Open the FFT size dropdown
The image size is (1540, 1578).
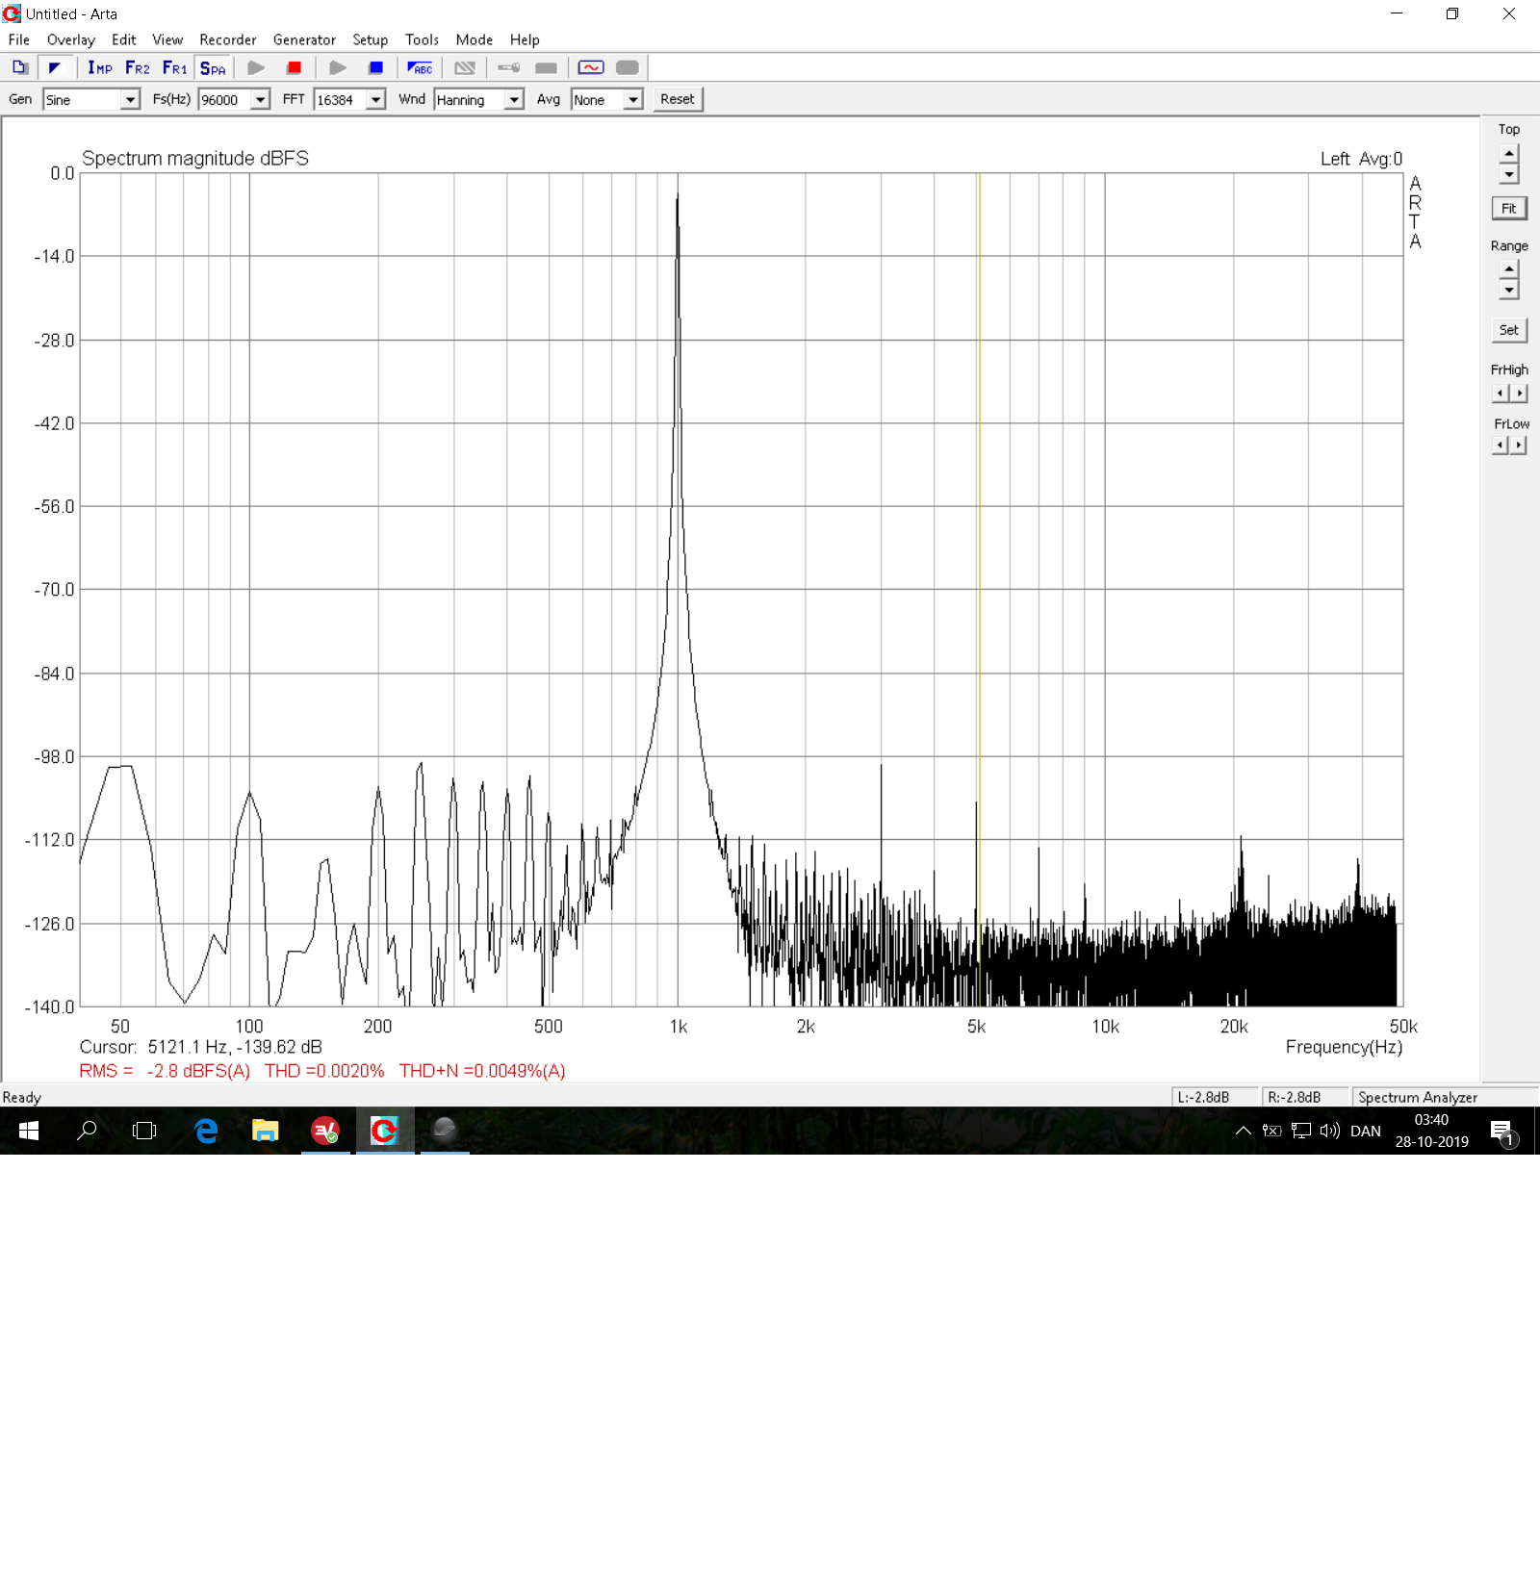pos(376,100)
